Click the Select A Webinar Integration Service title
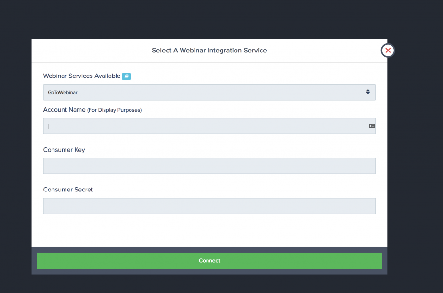 209,50
